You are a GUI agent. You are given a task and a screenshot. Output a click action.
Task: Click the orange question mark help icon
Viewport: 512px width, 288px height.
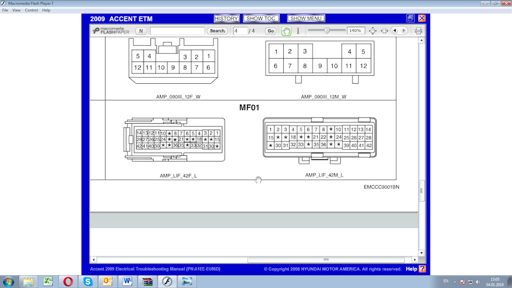[422, 269]
